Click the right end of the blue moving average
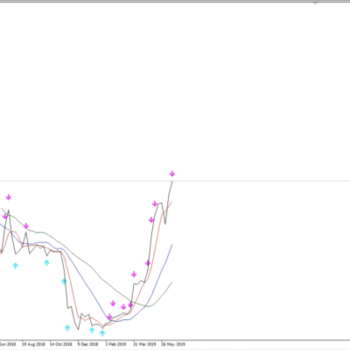 tap(172, 245)
